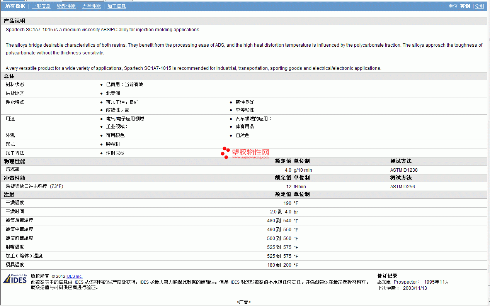Select the 螺筒中部温度 row label
490x306 pixels.
[19, 229]
